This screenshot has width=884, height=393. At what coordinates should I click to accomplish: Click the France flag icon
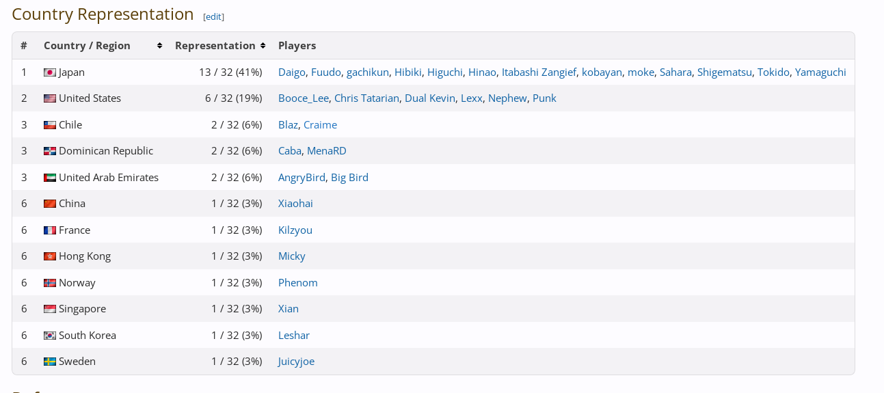pos(50,230)
